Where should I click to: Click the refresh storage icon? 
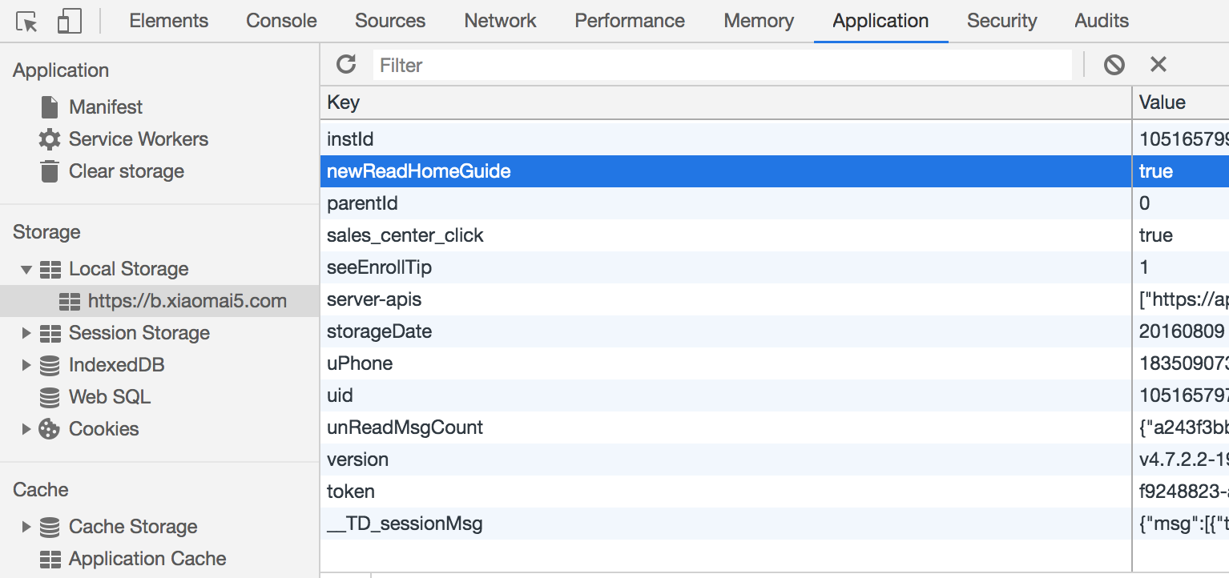pos(346,65)
